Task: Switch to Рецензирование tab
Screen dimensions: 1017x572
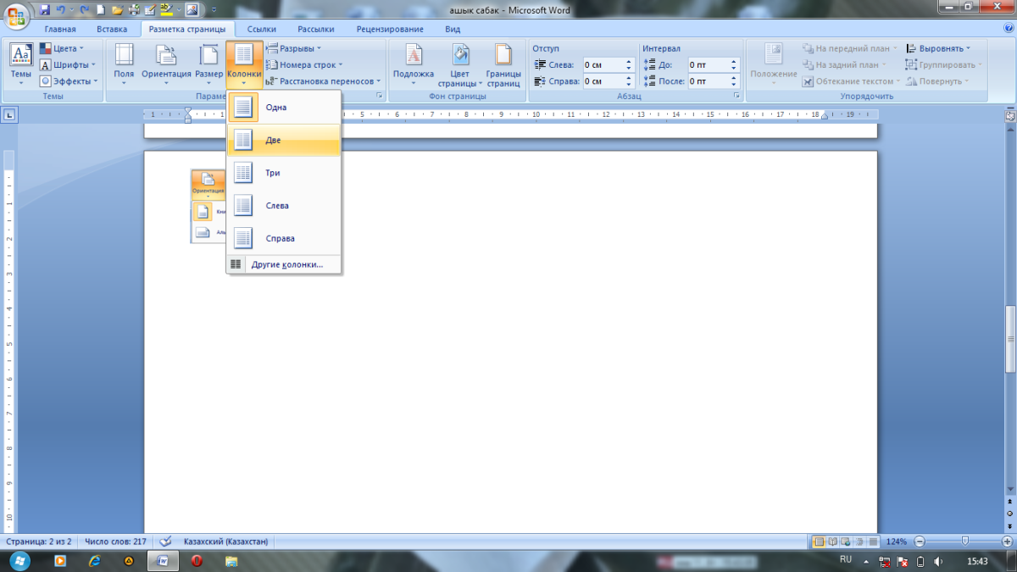Action: [390, 29]
